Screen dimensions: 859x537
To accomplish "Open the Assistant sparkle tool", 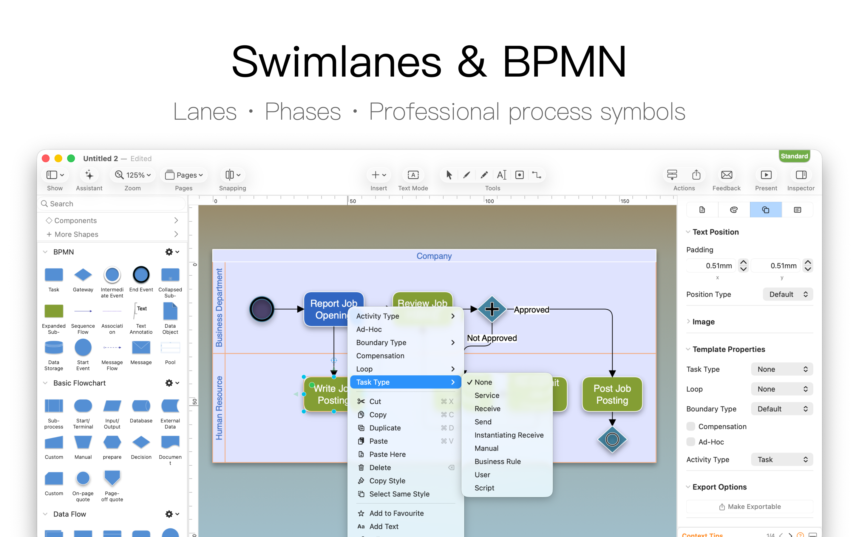I will [x=89, y=175].
